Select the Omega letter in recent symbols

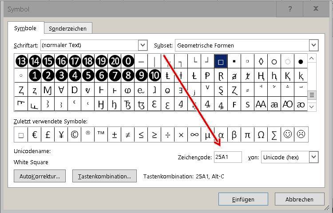tap(261, 134)
